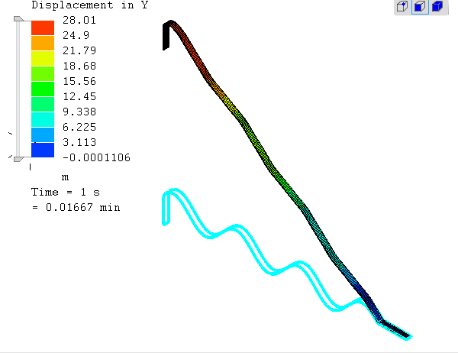Pick the red 28.01 legend color band
This screenshot has height=353, width=458.
(43, 28)
